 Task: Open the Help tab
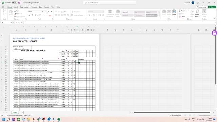pyautogui.click(x=58, y=7)
